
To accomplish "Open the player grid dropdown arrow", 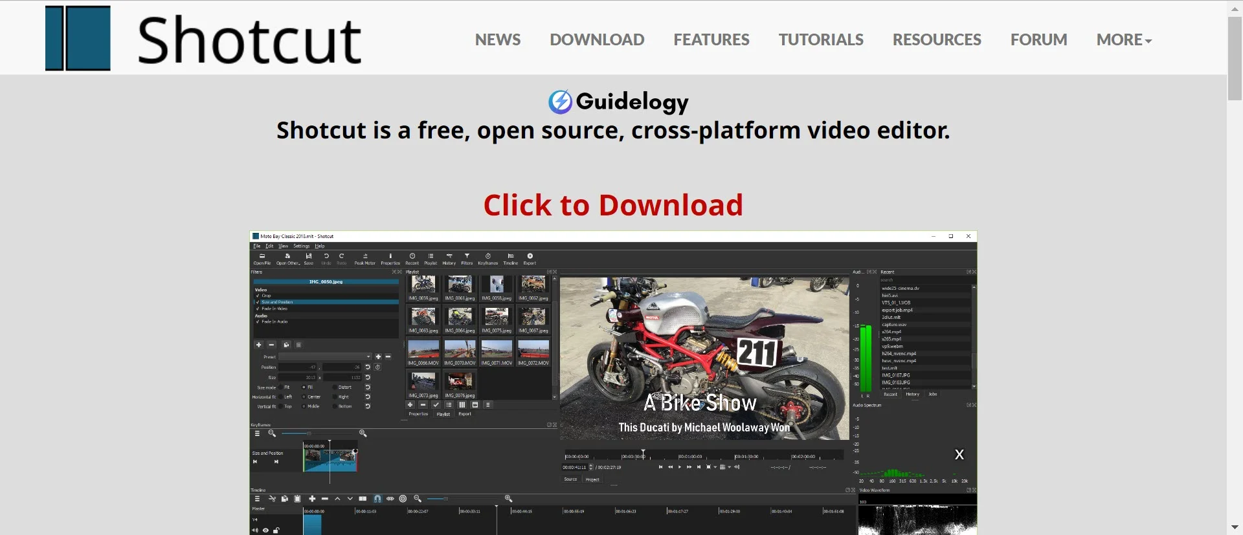I will click(x=730, y=467).
